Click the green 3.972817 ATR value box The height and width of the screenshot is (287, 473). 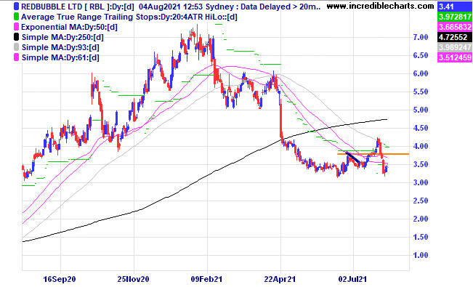(x=454, y=17)
